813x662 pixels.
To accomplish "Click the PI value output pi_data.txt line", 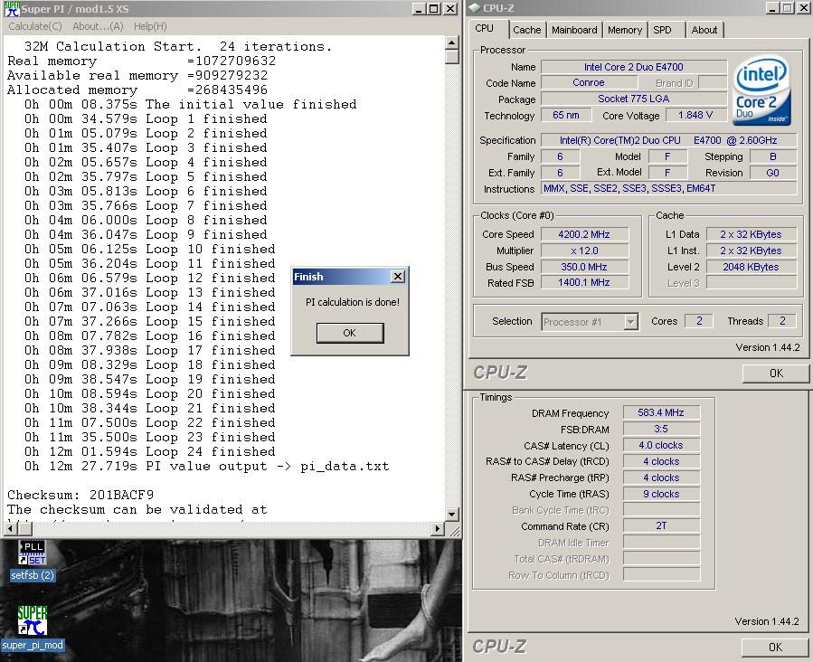I will click(207, 467).
